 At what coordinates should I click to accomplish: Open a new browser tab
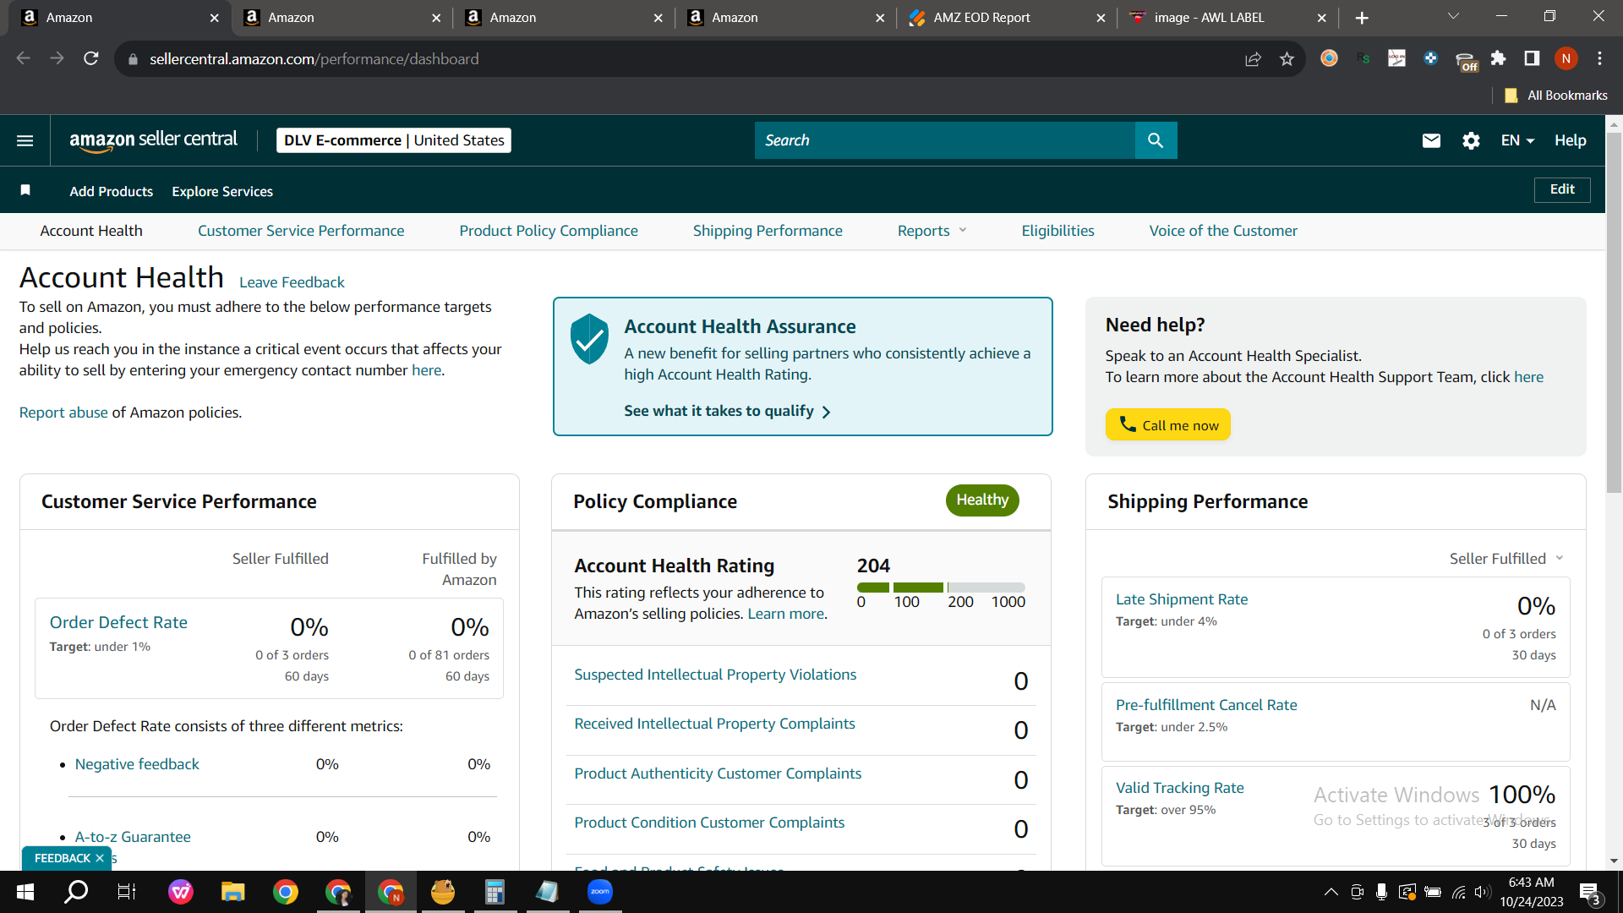point(1362,18)
